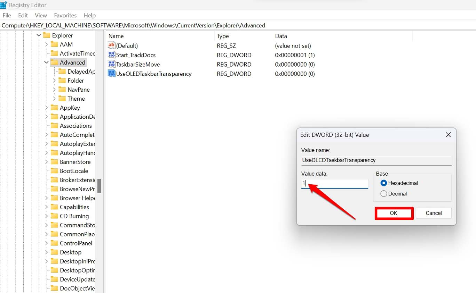
Task: Expand the Desktop tree node
Action: [46, 252]
